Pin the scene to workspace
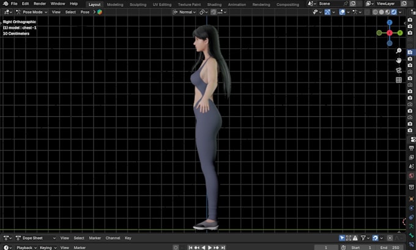This screenshot has height=250, width=416. click(346, 4)
